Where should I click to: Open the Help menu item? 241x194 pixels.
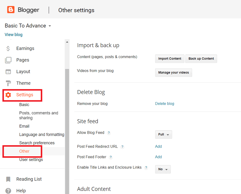21,191
